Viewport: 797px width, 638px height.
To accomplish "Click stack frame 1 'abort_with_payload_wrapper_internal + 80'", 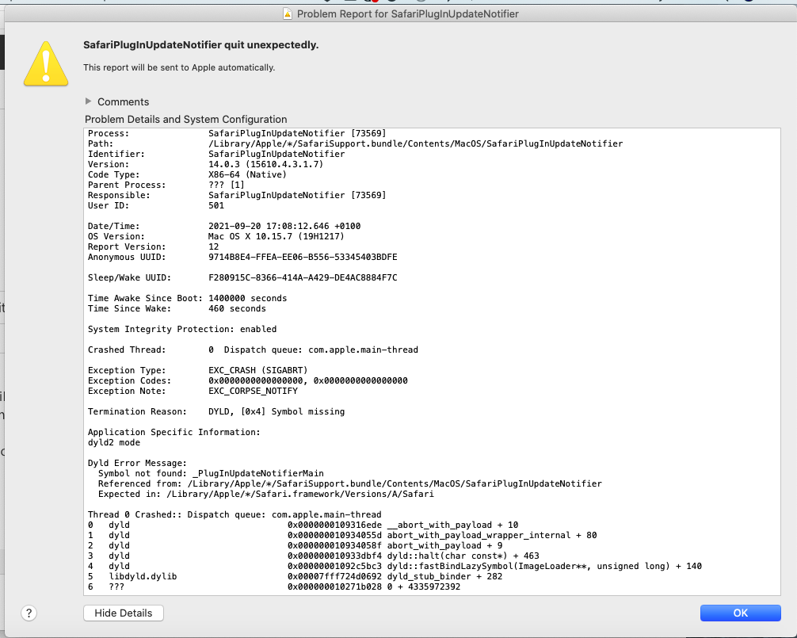I will [x=342, y=535].
